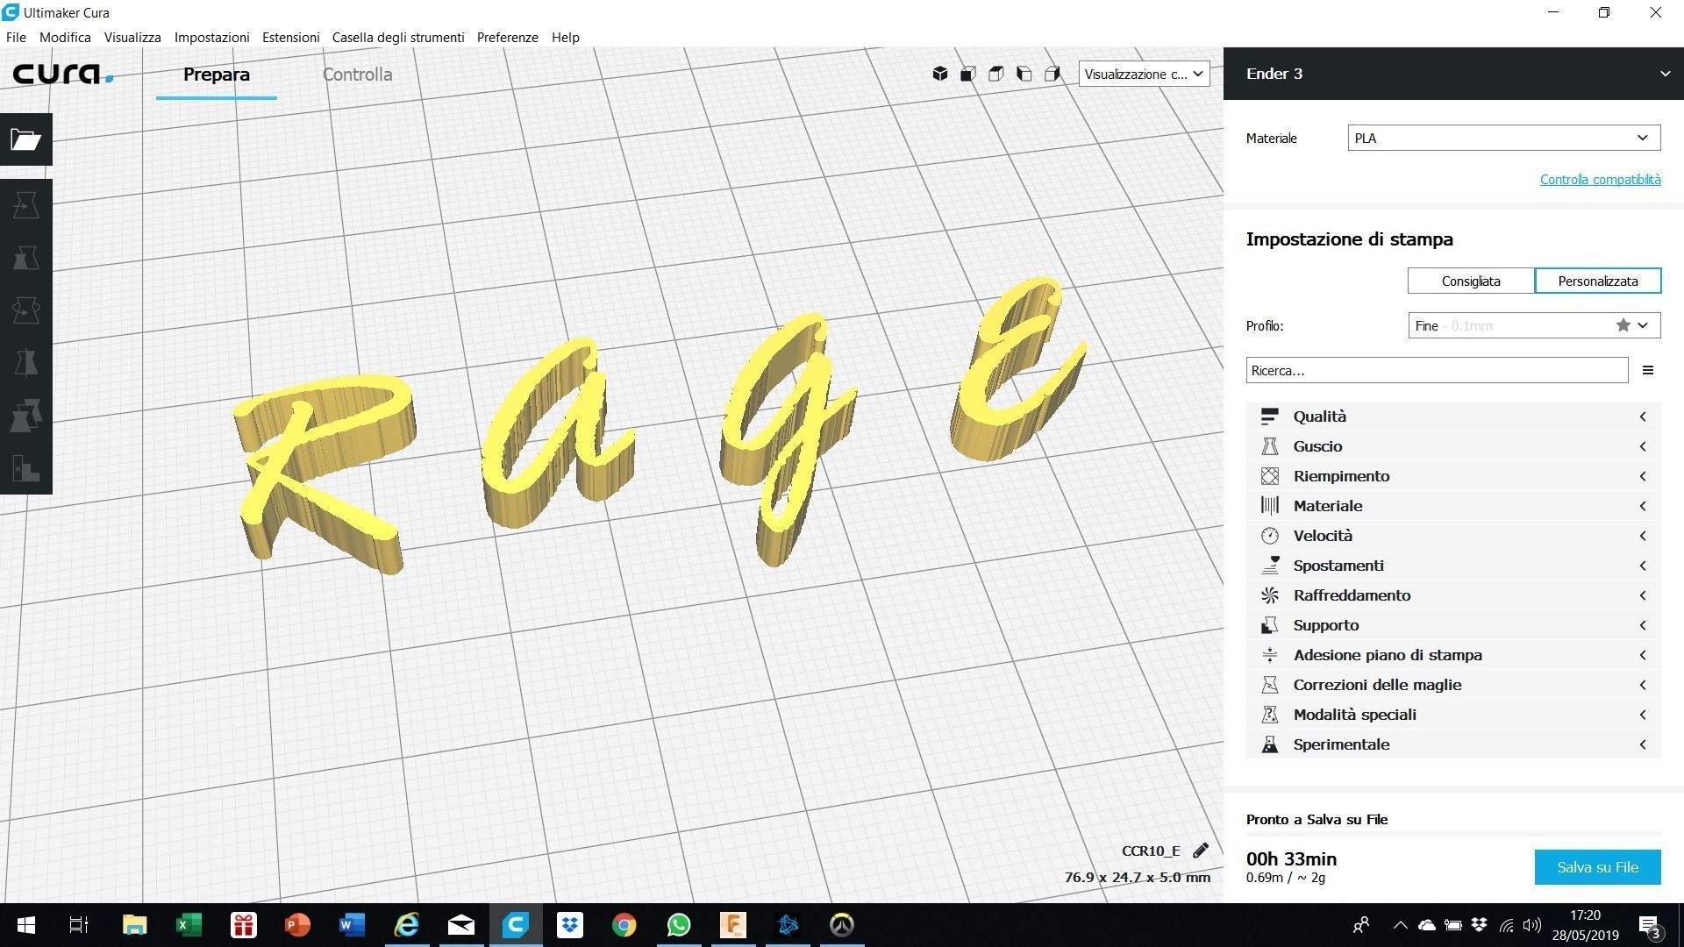Switch to the Controlla tab
Viewport: 1684px width, 947px height.
(x=357, y=75)
